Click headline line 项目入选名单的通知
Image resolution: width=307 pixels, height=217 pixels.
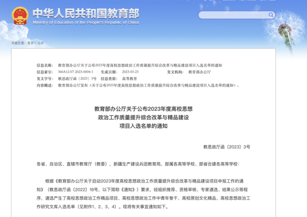pyautogui.click(x=143, y=126)
